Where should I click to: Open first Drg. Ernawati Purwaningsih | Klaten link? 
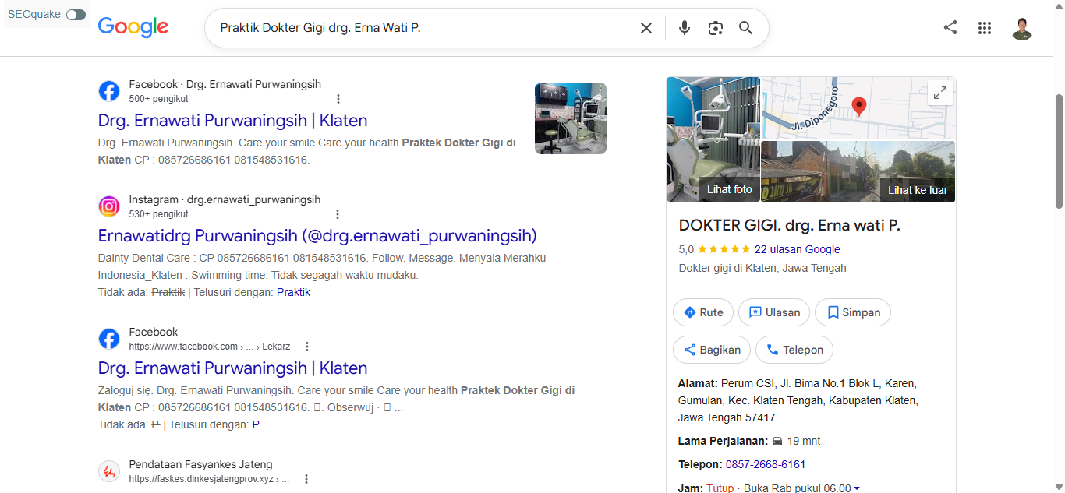[x=232, y=121]
